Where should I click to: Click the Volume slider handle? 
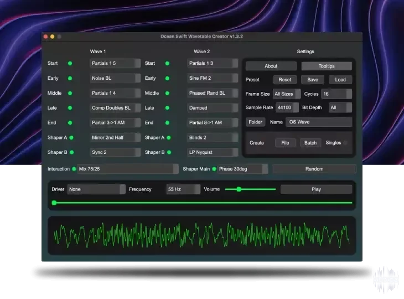pos(239,189)
